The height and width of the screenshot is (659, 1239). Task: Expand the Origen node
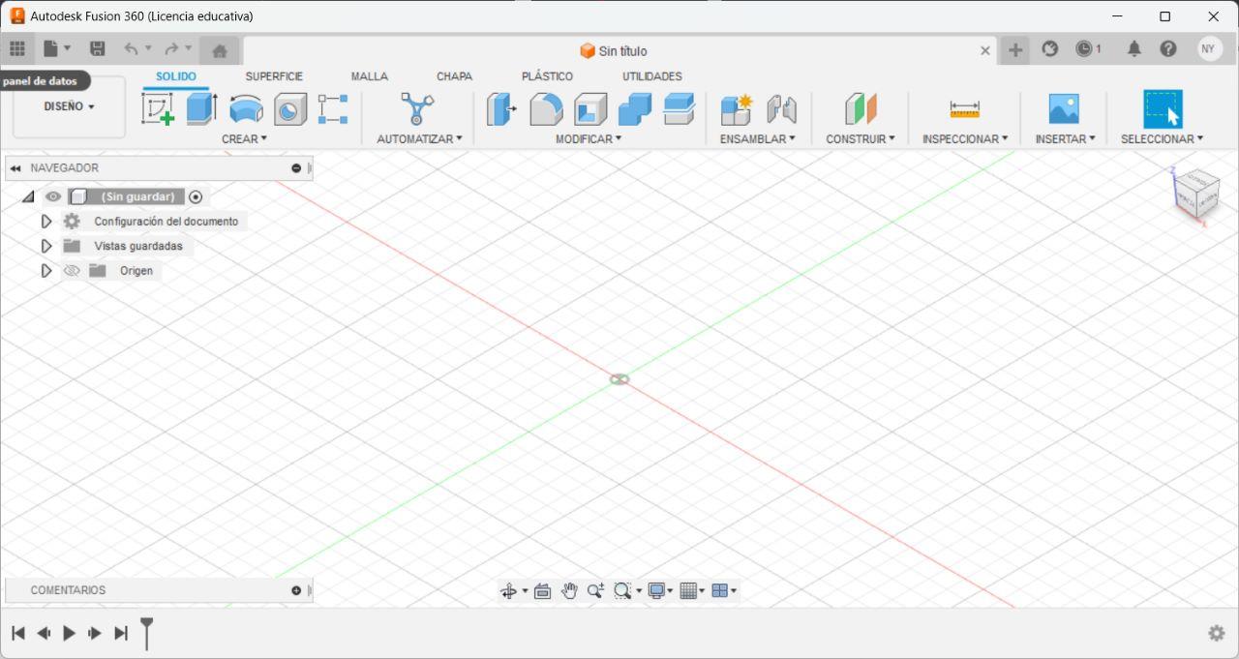(45, 271)
